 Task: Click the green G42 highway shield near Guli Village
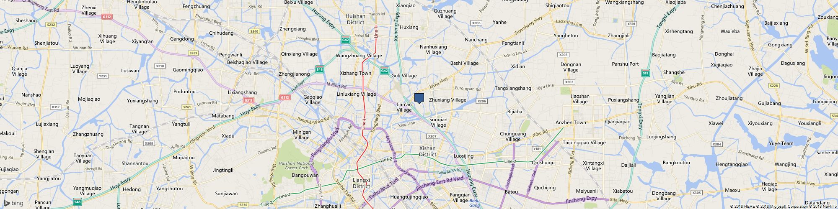pyautogui.click(x=384, y=71)
